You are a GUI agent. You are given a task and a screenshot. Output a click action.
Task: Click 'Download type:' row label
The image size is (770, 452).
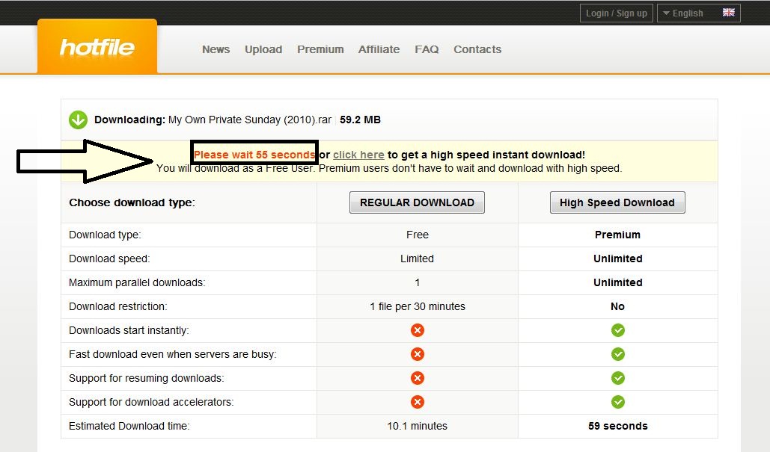pyautogui.click(x=105, y=235)
